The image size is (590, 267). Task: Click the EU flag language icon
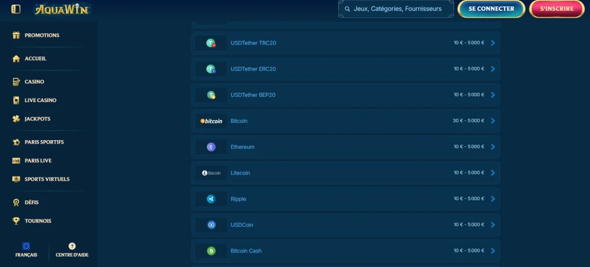point(26,246)
